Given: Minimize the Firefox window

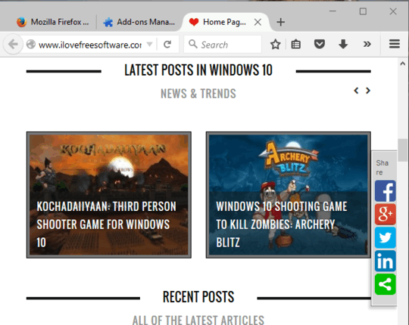Looking at the screenshot, I should pyautogui.click(x=333, y=11).
